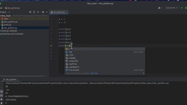Click the python interpreter path line in console
Image resolution: width=187 pixels, height=105 pixels.
87,83
